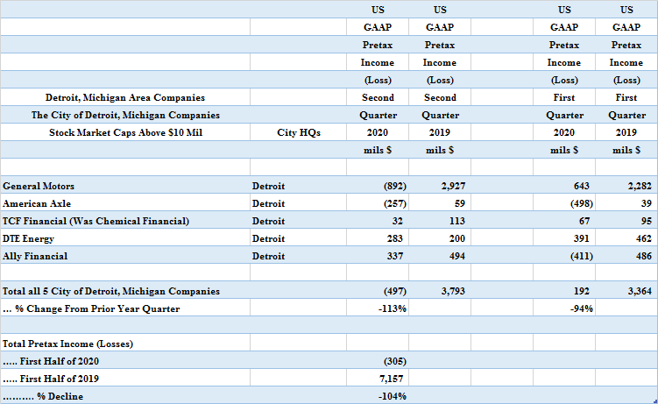Click Detroit, Michigan Area Companies heading
Image resolution: width=658 pixels, height=404 pixels.
click(x=125, y=98)
